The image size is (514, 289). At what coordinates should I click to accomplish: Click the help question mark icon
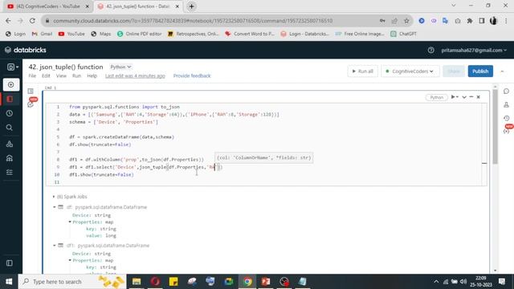pyautogui.click(x=430, y=50)
